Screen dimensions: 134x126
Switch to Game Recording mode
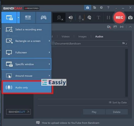[x=44, y=18]
